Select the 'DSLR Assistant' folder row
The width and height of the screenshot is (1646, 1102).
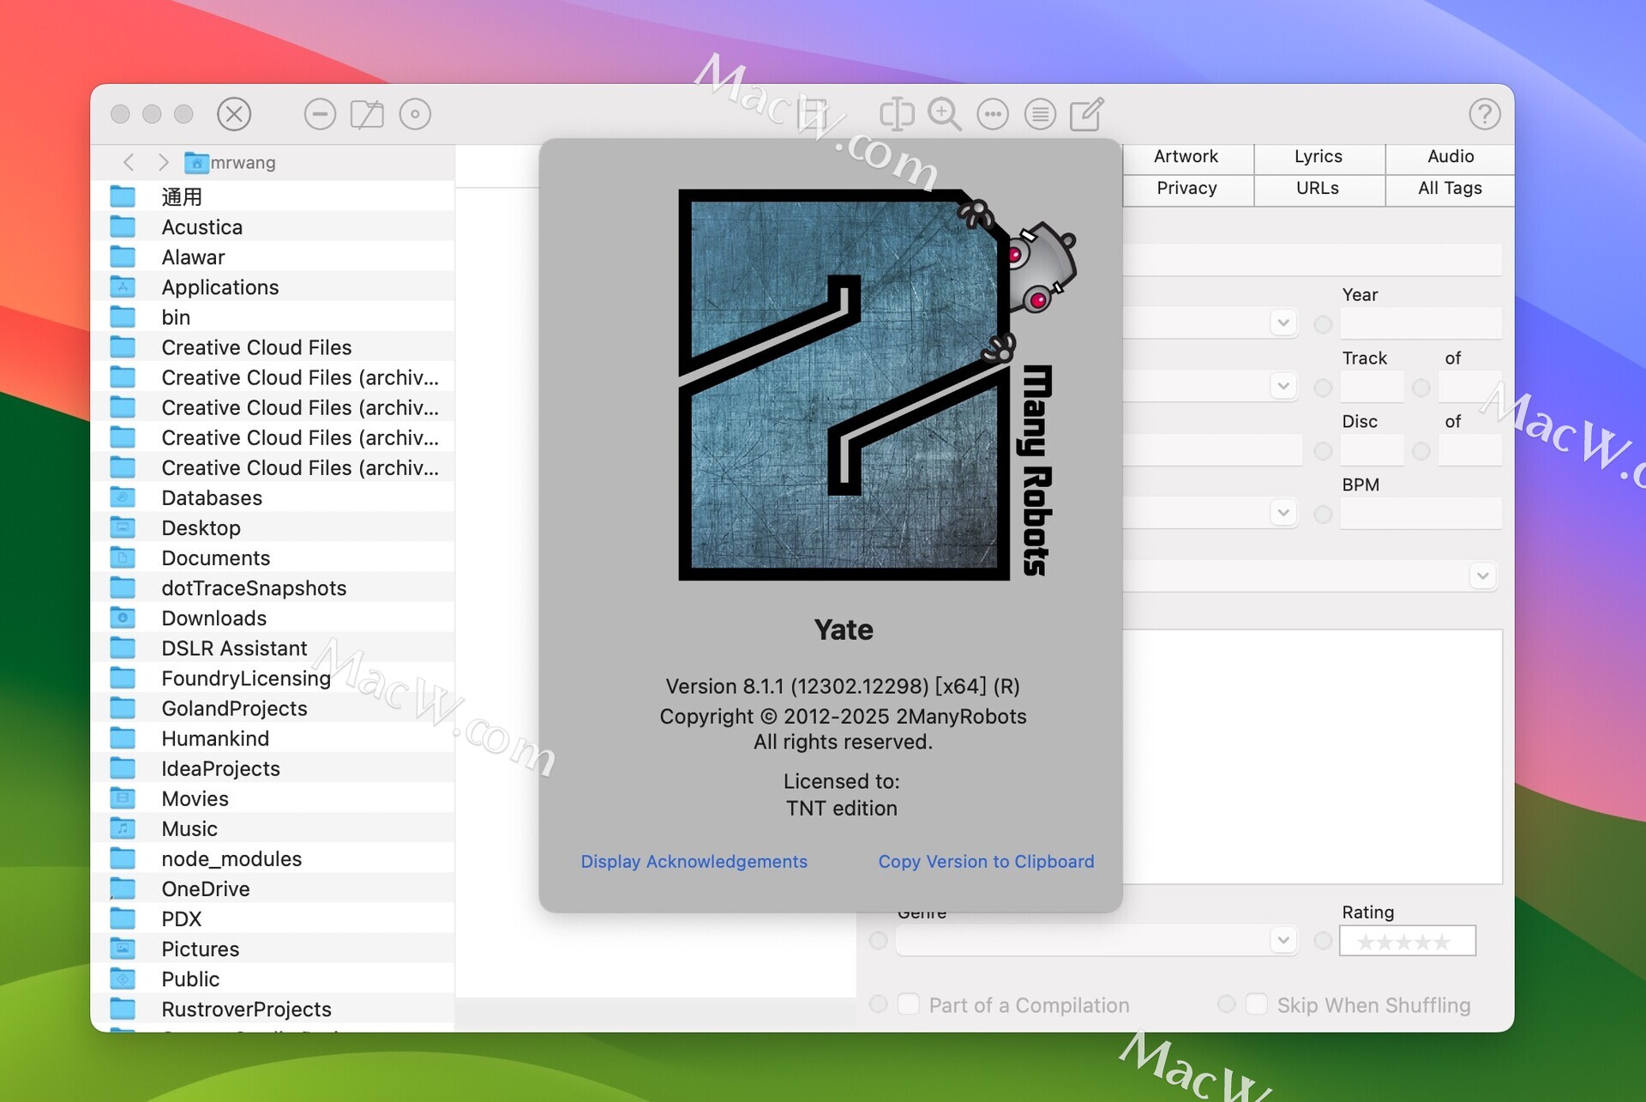pyautogui.click(x=273, y=648)
